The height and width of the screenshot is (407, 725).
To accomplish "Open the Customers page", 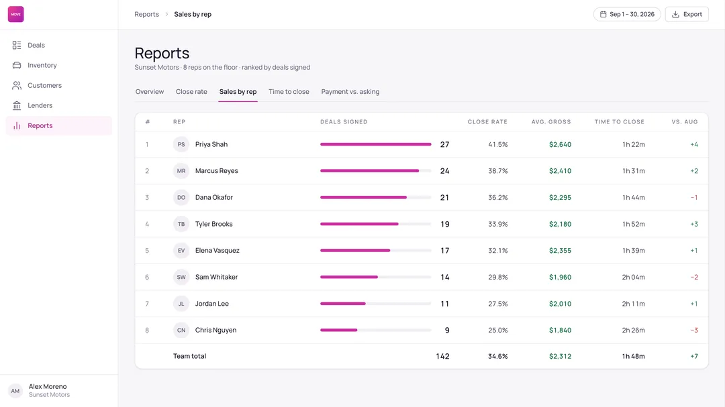I will pyautogui.click(x=58, y=85).
